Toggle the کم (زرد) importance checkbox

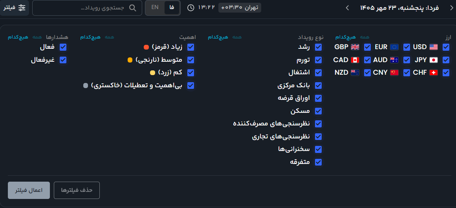coord(191,72)
